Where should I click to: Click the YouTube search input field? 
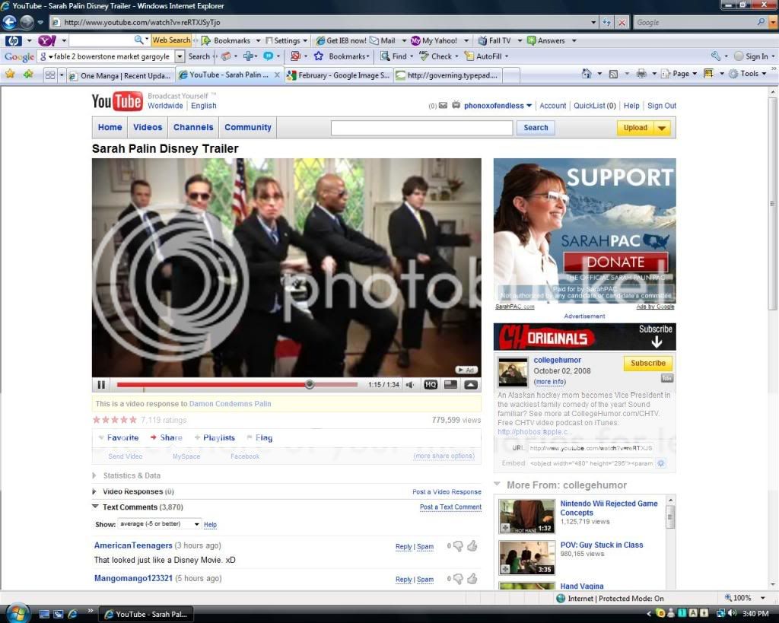[x=421, y=128]
